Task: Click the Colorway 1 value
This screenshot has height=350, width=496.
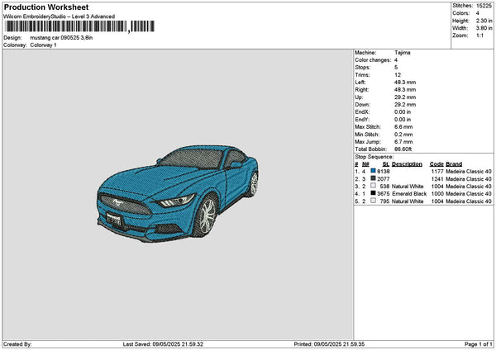Action: (44, 45)
